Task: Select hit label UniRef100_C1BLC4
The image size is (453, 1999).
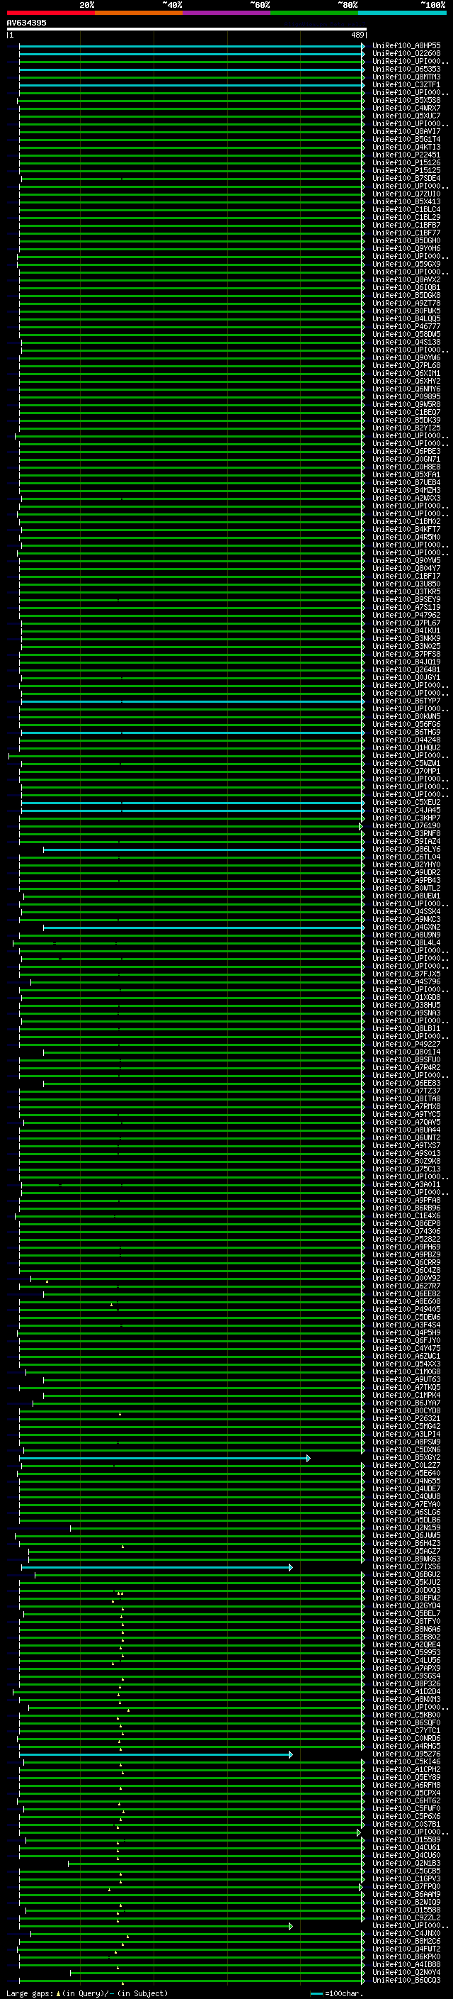Action: click(x=406, y=209)
